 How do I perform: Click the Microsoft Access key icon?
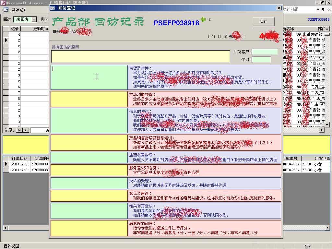click(3, 3)
